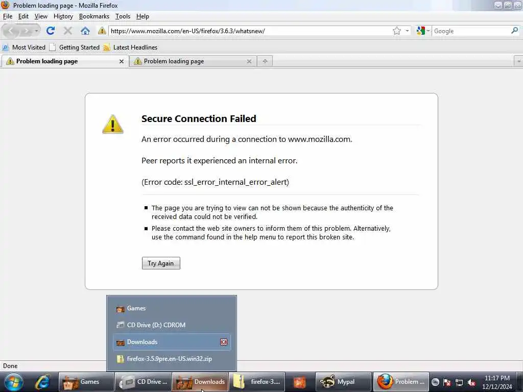This screenshot has height=392, width=523.
Task: Click the Done status bar text
Action: click(x=10, y=366)
